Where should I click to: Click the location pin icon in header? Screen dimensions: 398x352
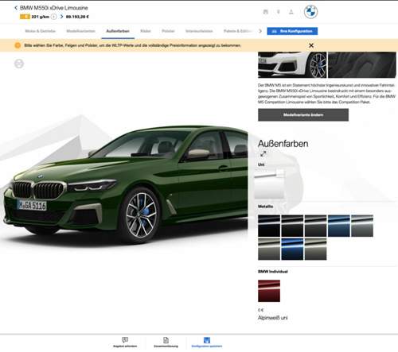tap(279, 12)
